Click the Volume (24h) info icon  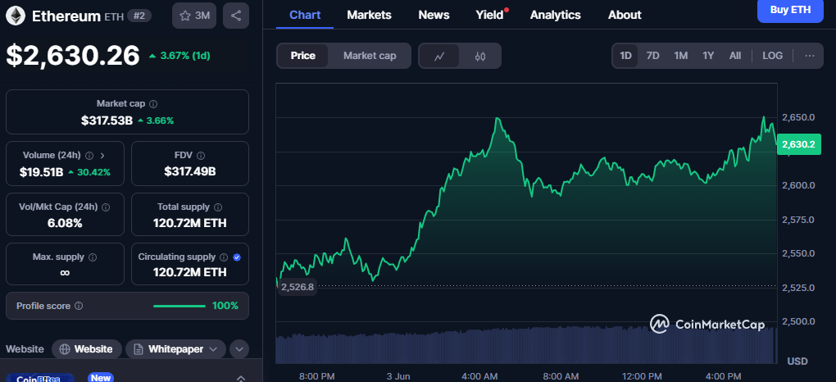[89, 155]
